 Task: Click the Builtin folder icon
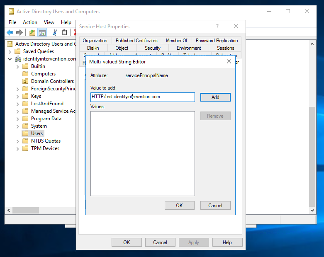(25, 66)
